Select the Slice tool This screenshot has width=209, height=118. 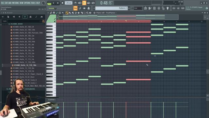82,13
